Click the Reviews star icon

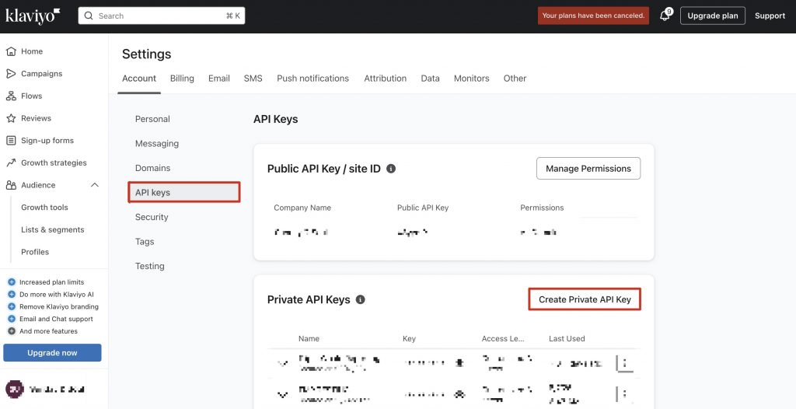pyautogui.click(x=11, y=118)
